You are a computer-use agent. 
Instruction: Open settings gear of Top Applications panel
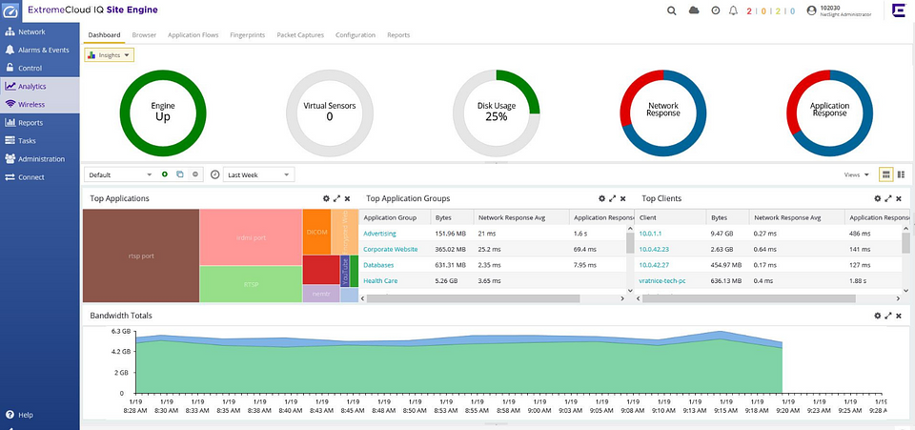pos(326,198)
